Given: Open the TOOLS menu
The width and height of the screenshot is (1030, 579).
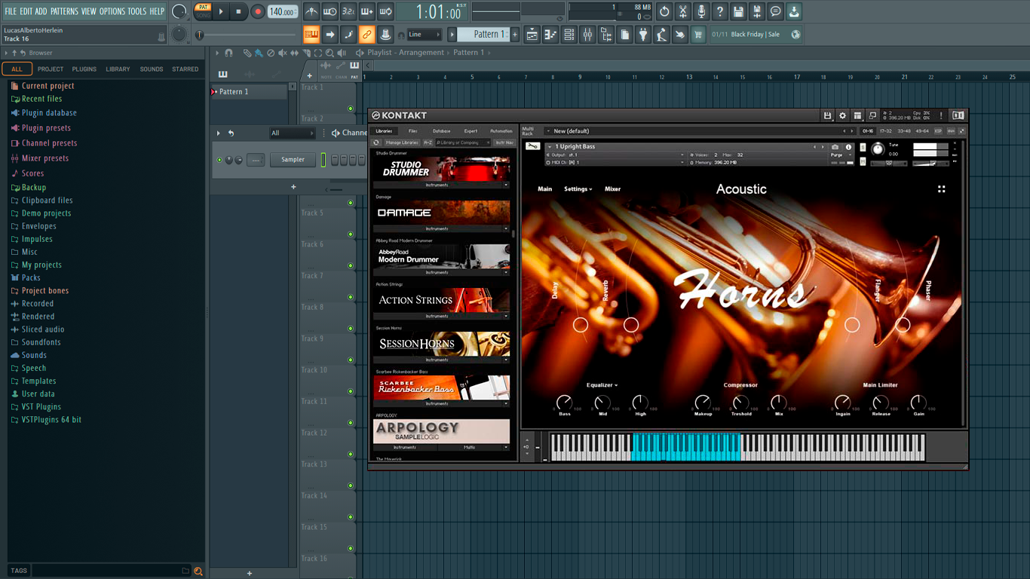Looking at the screenshot, I should click(137, 11).
